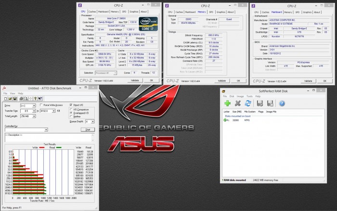Image resolution: width=337 pixels, height=211 pixels.
Task: Select Neither radio button in ATTO
Action: 71,117
